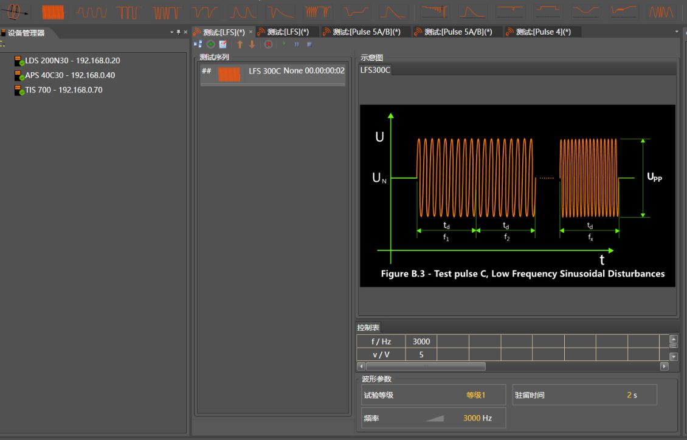687x440 pixels.
Task: Select the TIS 700 device entry
Action: (x=63, y=90)
